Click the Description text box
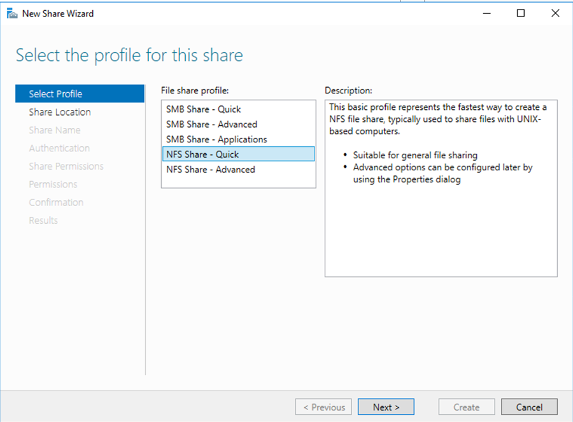The image size is (573, 422). pos(441,188)
